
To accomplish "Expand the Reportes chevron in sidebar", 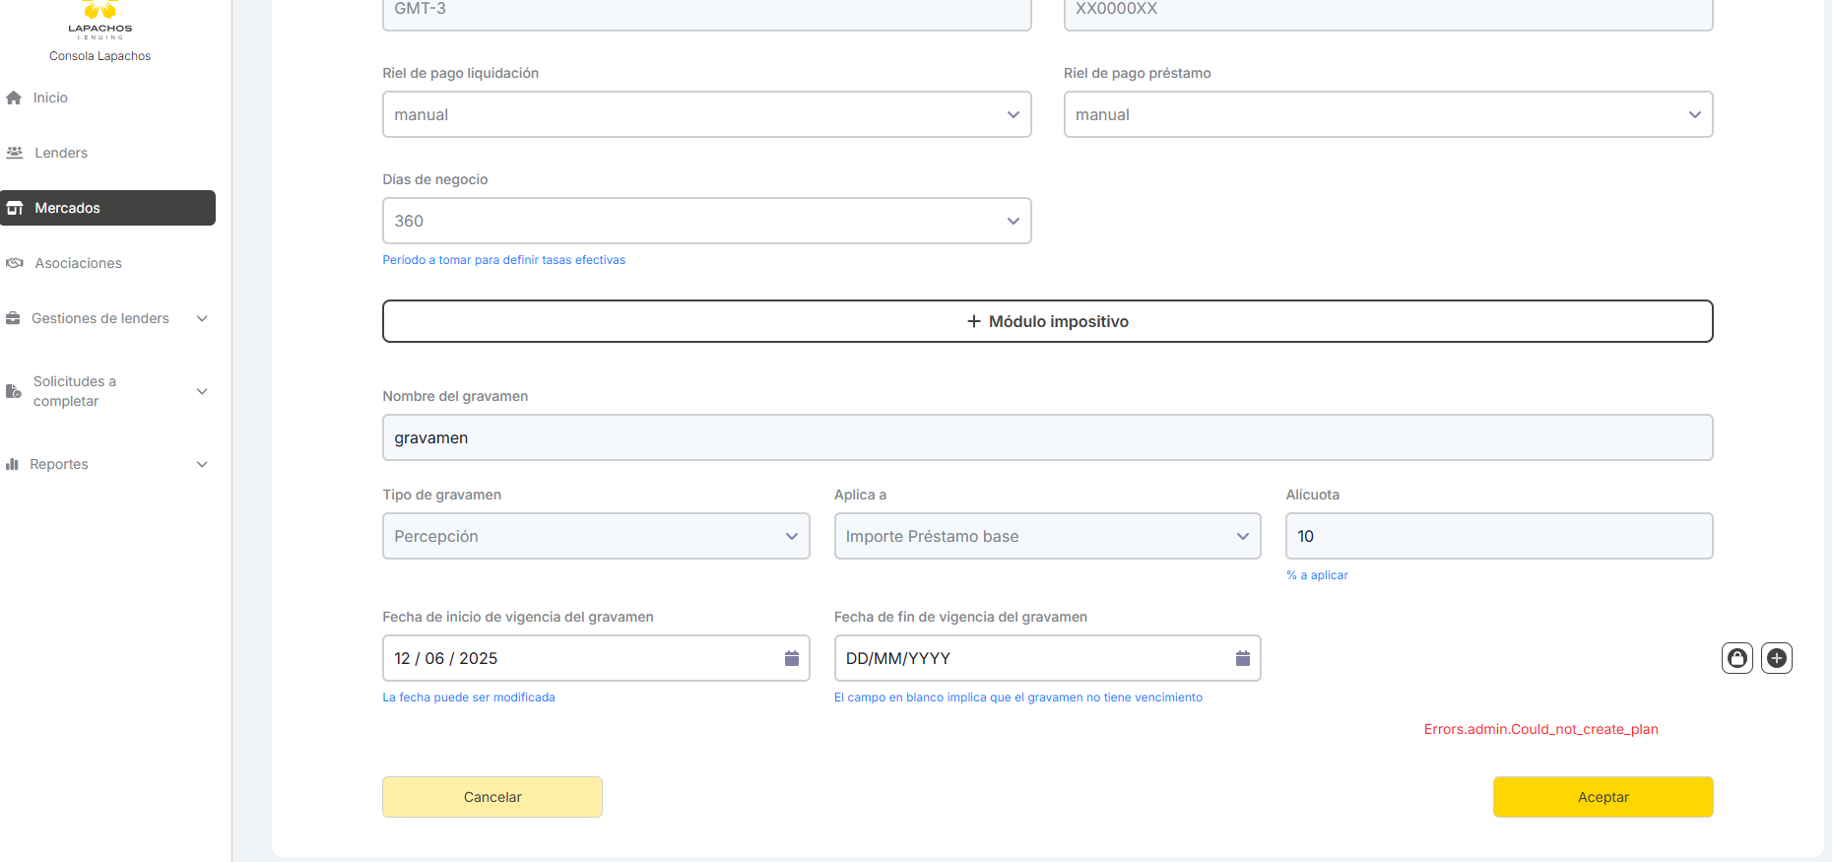I will click(202, 464).
